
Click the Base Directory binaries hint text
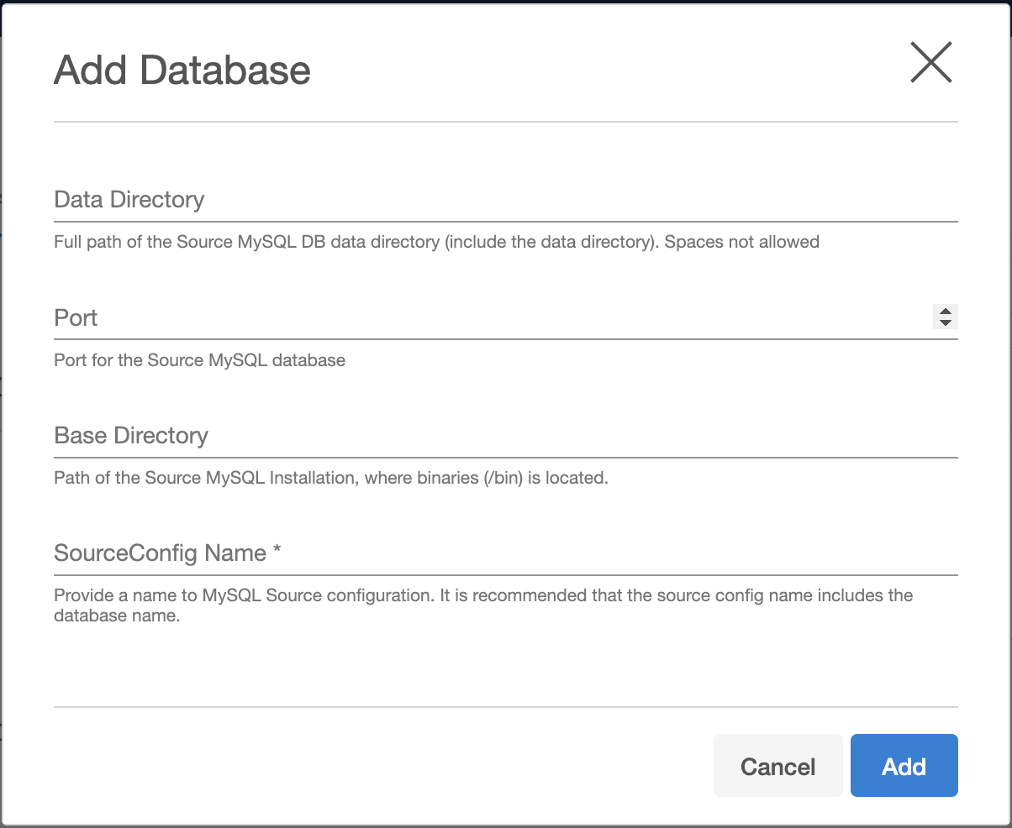(330, 478)
